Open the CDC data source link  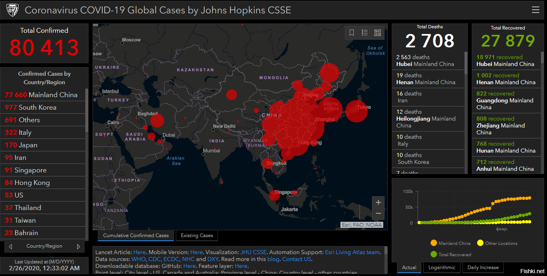point(154,259)
